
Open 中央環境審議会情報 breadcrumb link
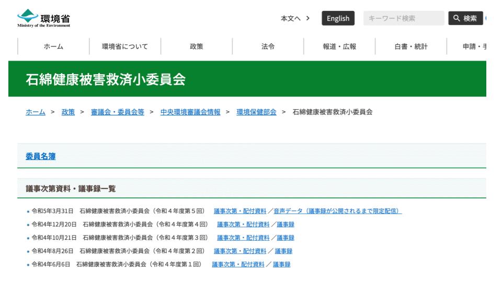pyautogui.click(x=190, y=112)
